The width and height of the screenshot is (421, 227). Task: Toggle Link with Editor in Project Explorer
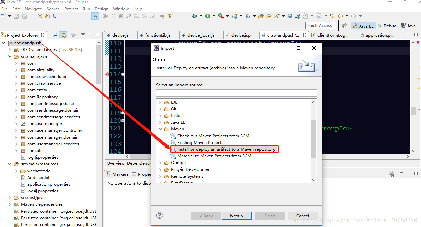63,35
